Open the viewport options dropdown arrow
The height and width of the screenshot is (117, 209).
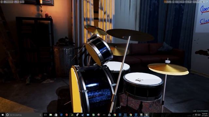2,2
